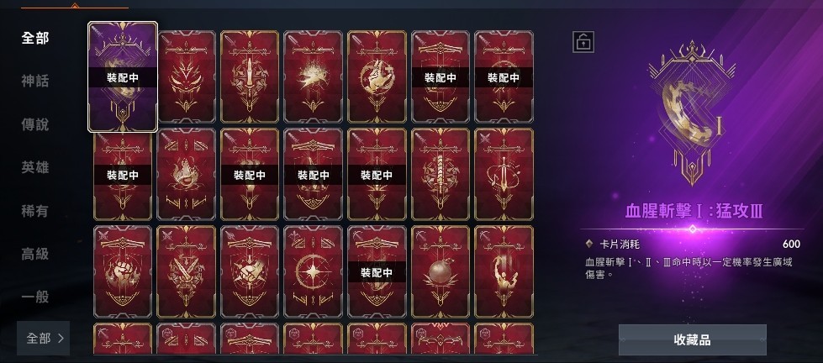Image resolution: width=823 pixels, height=363 pixels.
Task: Select the vertical spine sword card
Action: 441,174
